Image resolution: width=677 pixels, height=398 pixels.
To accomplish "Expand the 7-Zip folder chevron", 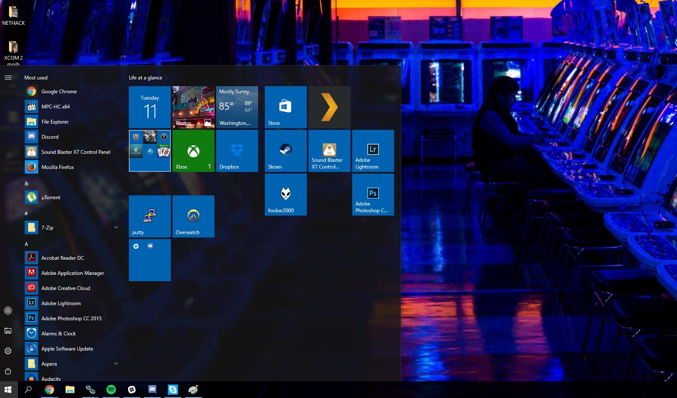I will (x=116, y=227).
